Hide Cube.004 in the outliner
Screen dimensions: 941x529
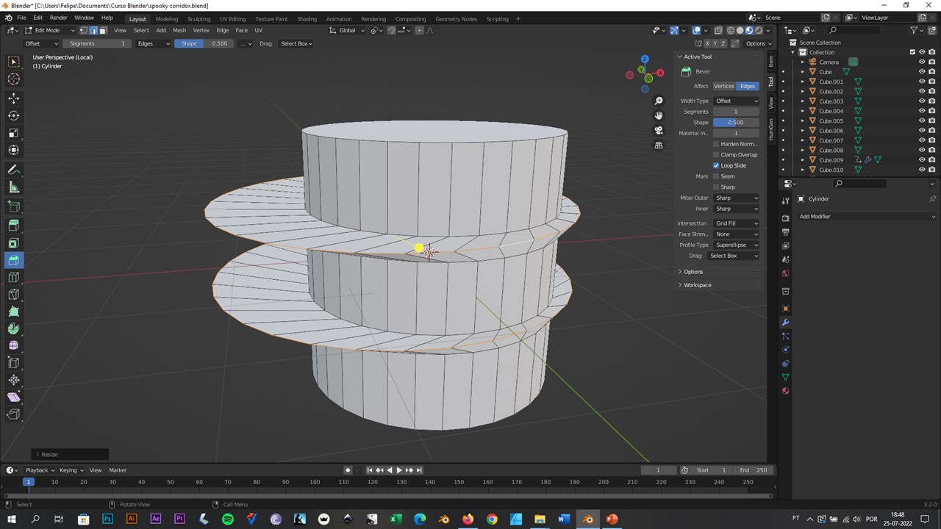coord(922,111)
